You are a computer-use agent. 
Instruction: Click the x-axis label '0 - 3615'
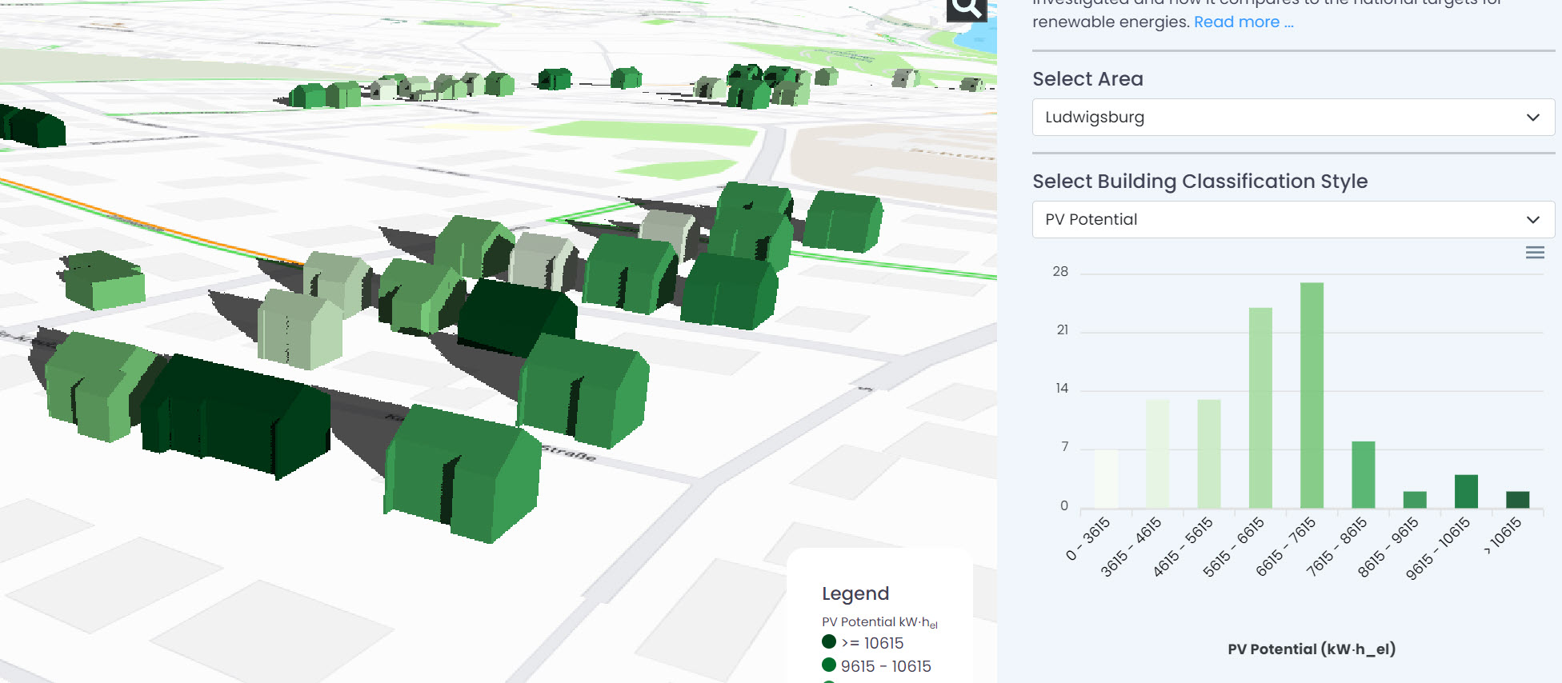1089,538
